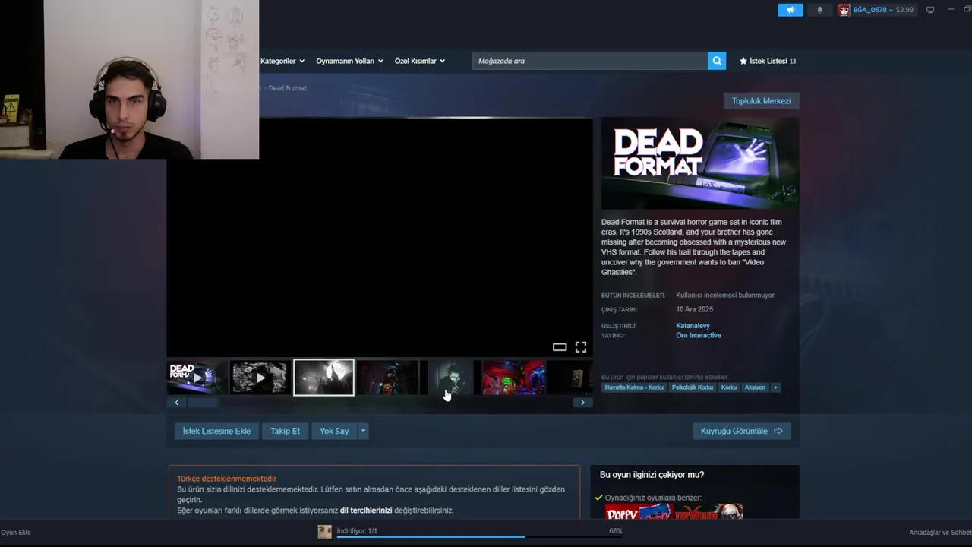Play the first Dead Format trailer thumbnail
This screenshot has width=972, height=547.
197,378
